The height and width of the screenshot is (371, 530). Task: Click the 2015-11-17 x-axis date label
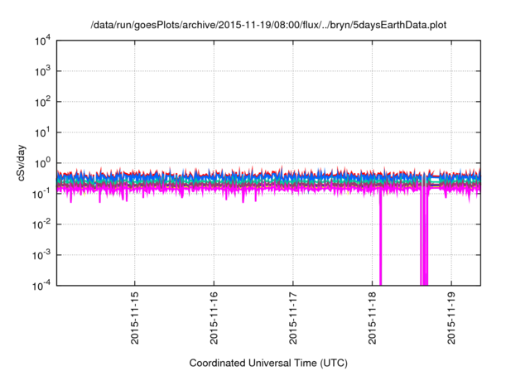tap(292, 318)
